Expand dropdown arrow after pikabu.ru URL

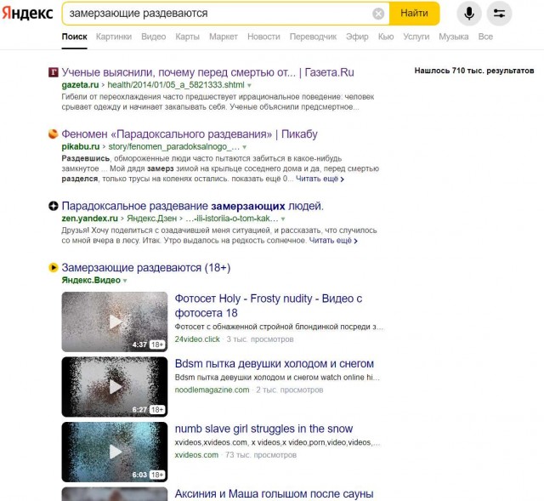click(x=244, y=147)
